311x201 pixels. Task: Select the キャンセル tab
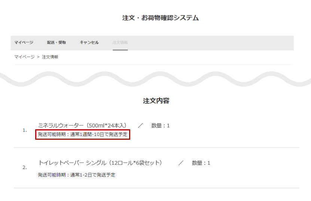89,42
